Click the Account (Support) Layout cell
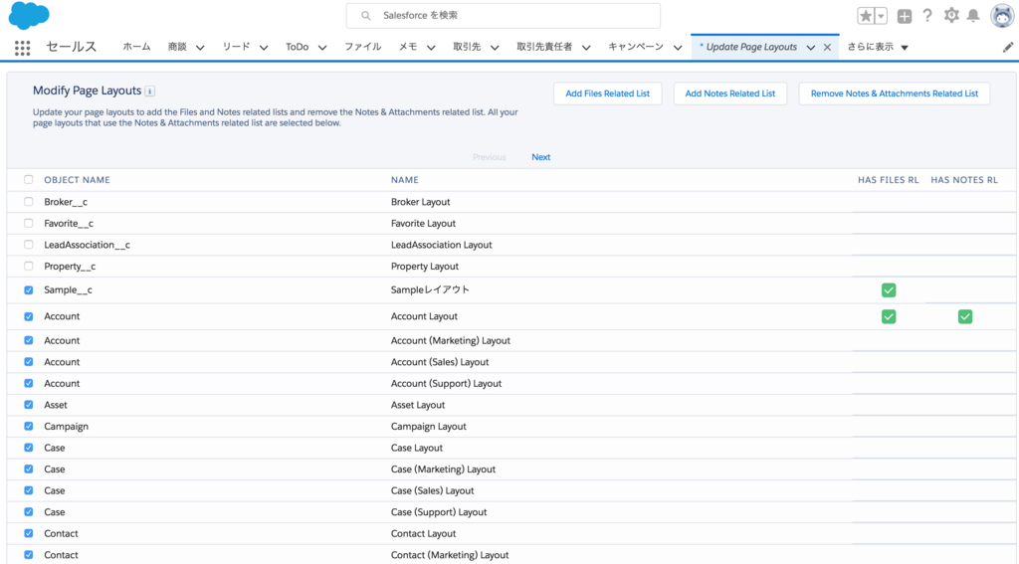Screen dimensions: 1019x564 446,383
